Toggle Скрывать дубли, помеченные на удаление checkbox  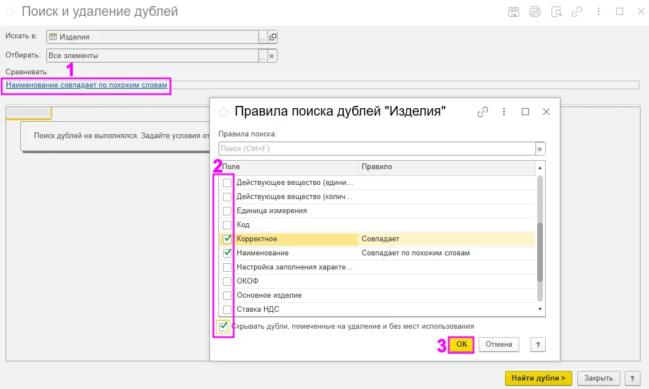click(x=223, y=326)
